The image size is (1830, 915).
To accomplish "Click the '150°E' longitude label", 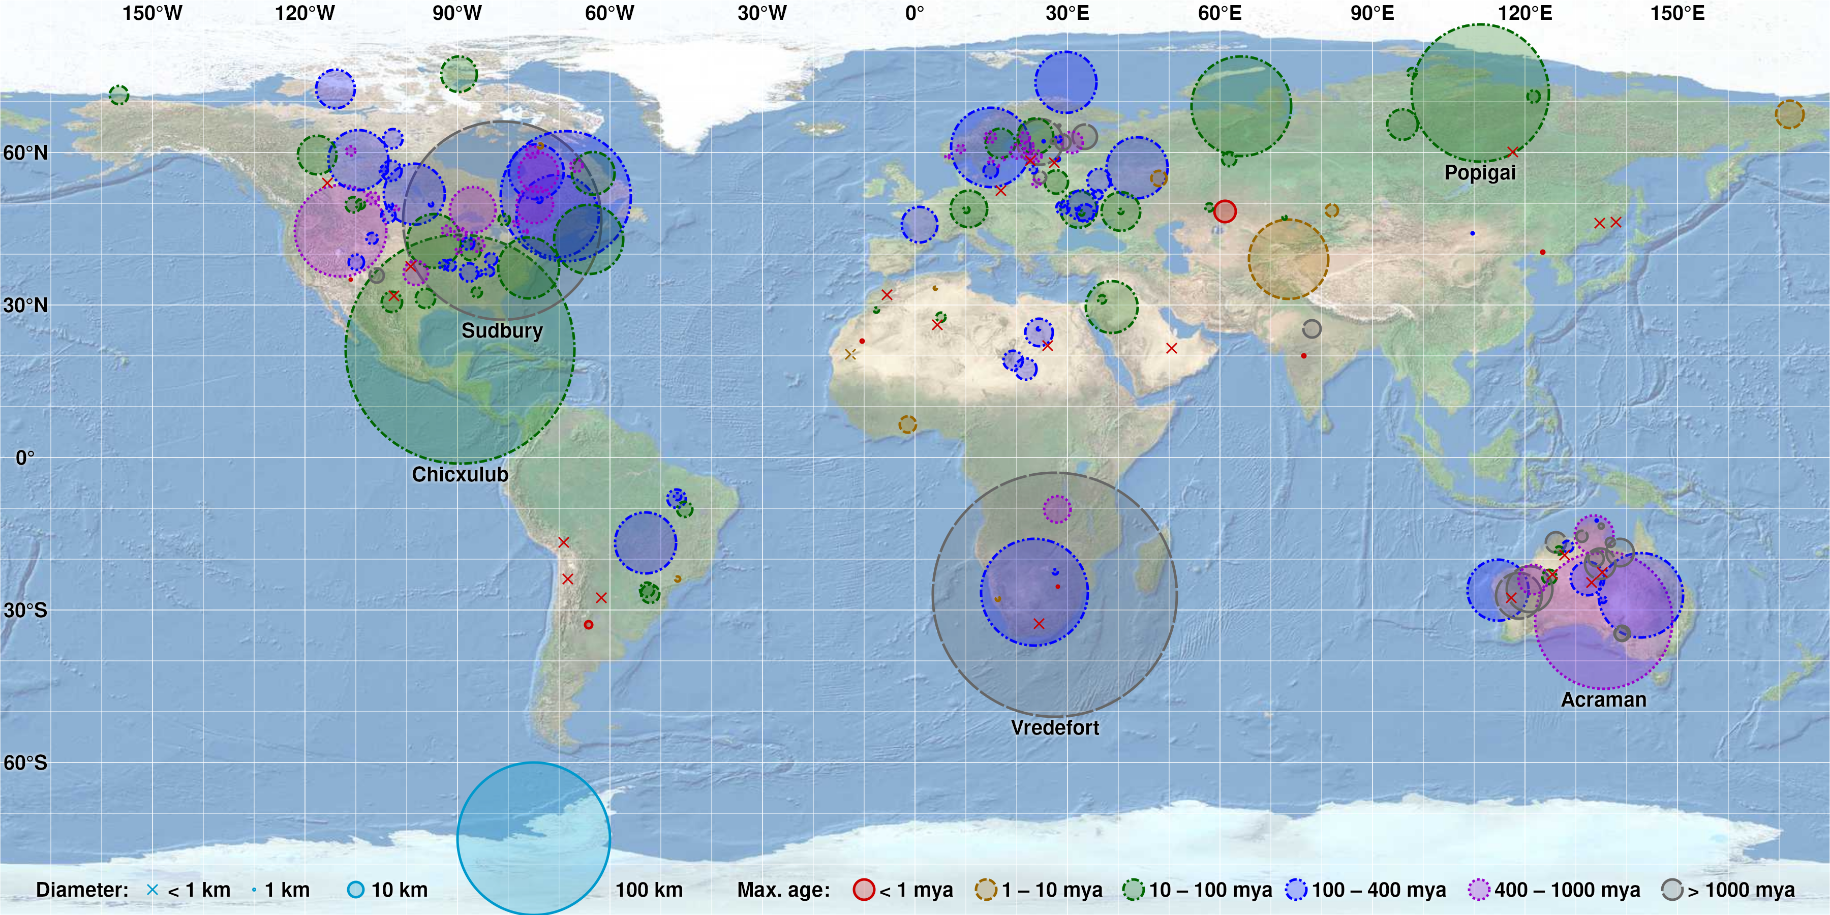I will (x=1677, y=13).
